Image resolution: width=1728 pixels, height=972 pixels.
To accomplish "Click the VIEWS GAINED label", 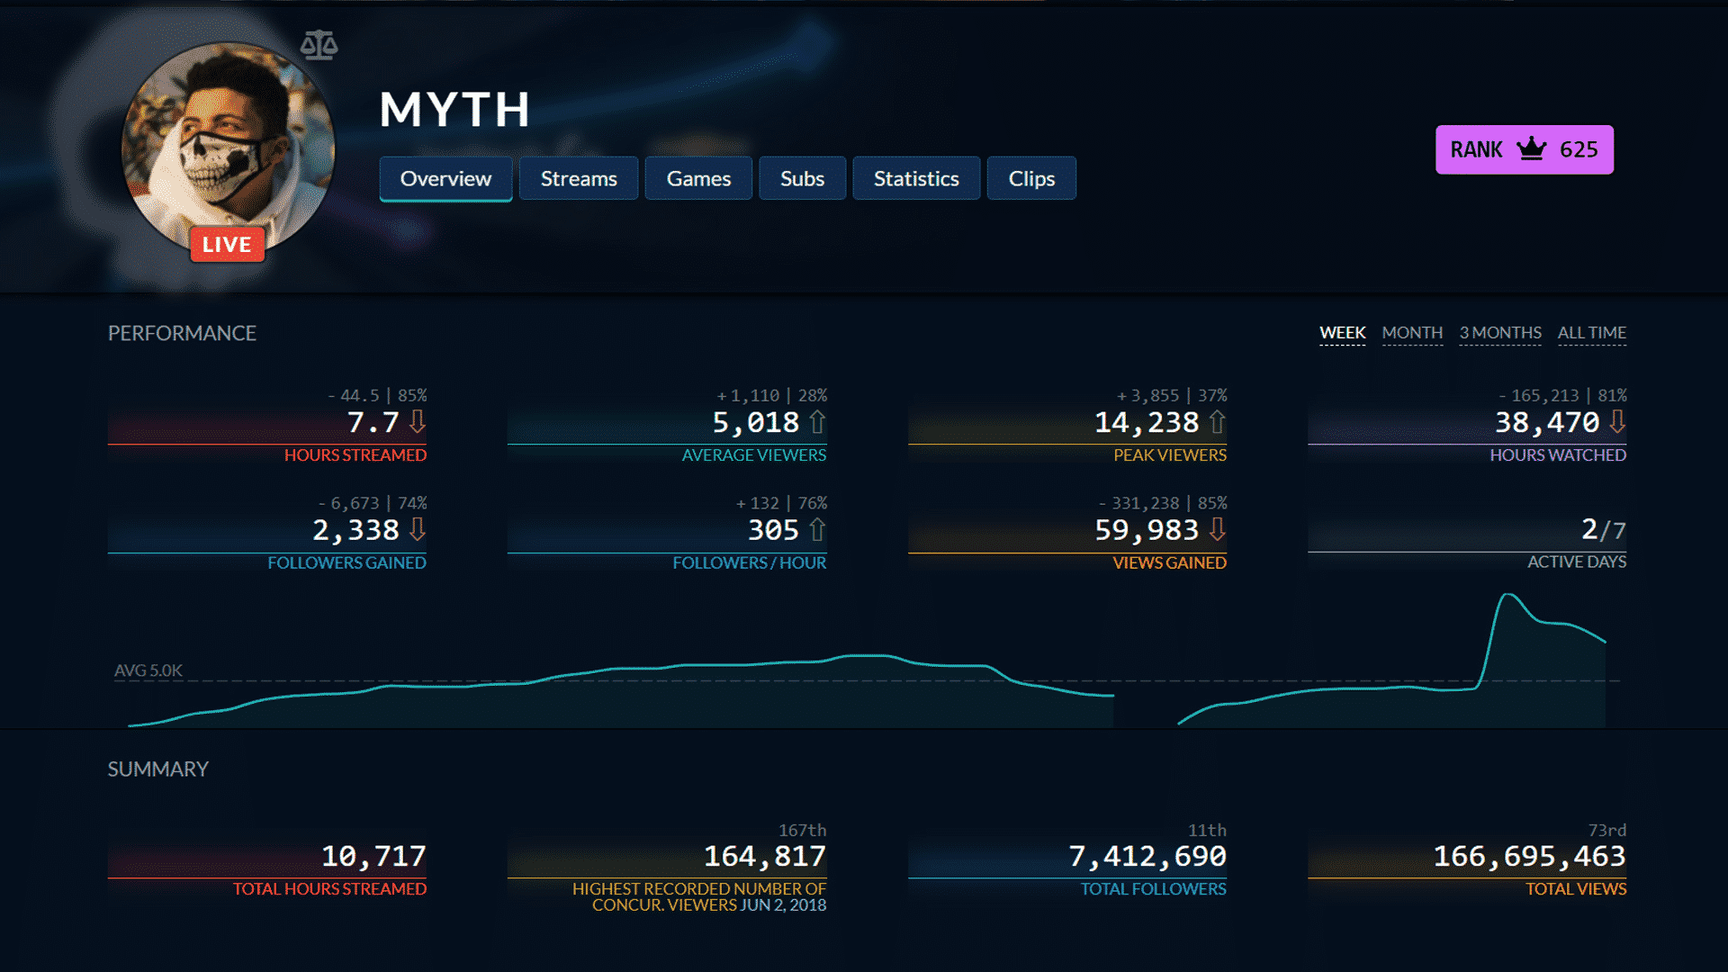I will 1169,562.
